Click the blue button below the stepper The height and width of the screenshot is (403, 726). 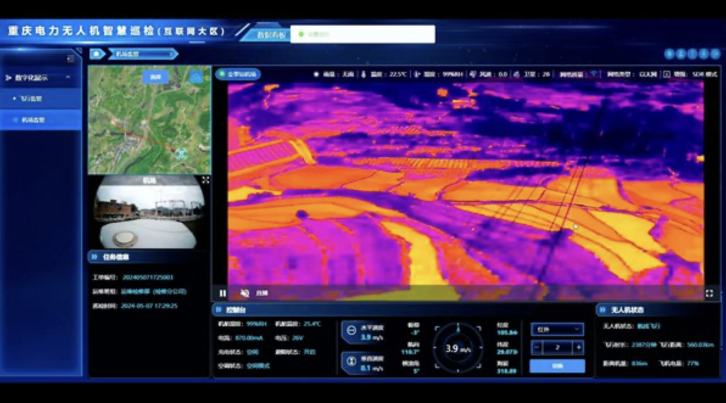point(557,366)
